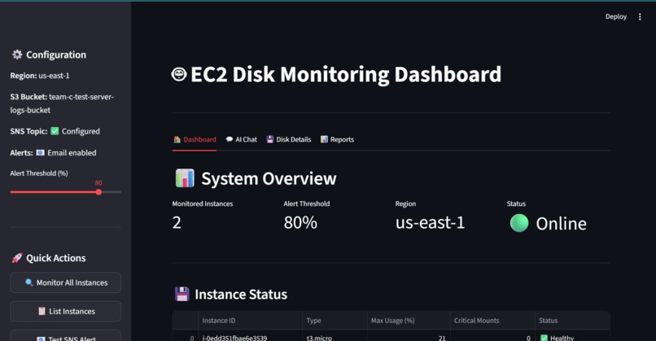The image size is (656, 341).
Task: Click the Email enabled text
Action: click(72, 153)
